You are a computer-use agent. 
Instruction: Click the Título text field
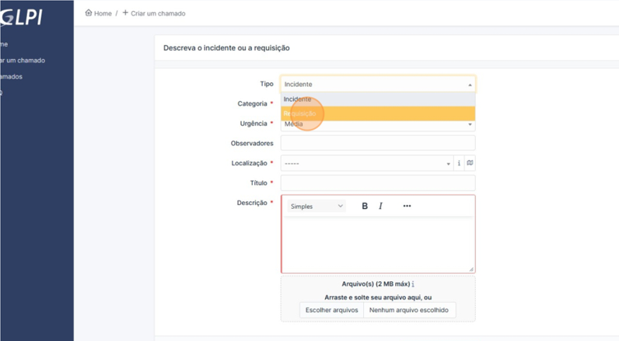(377, 183)
